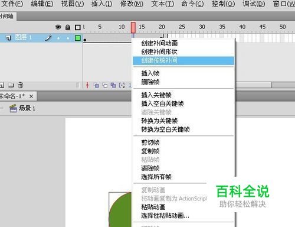Open the 控制(O) menu
The image size is (295, 227).
tap(223, 4)
